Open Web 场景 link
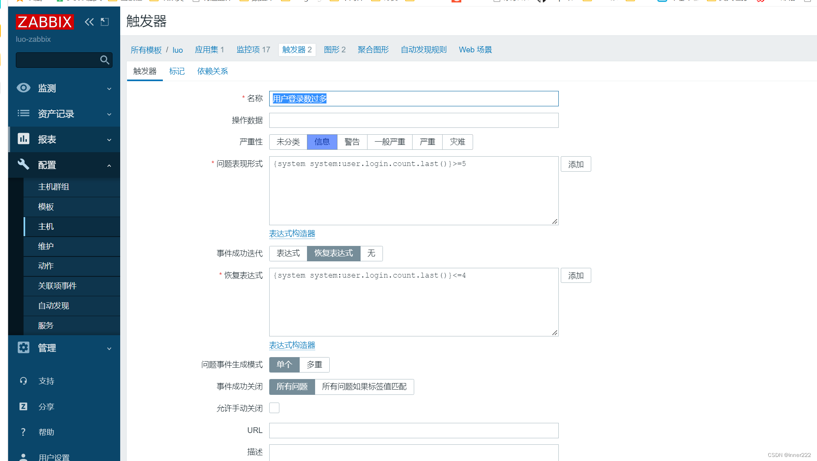817x461 pixels. pos(476,50)
